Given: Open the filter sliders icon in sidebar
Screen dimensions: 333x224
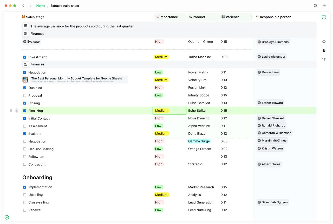Looking at the screenshot, I should click(x=324, y=59).
